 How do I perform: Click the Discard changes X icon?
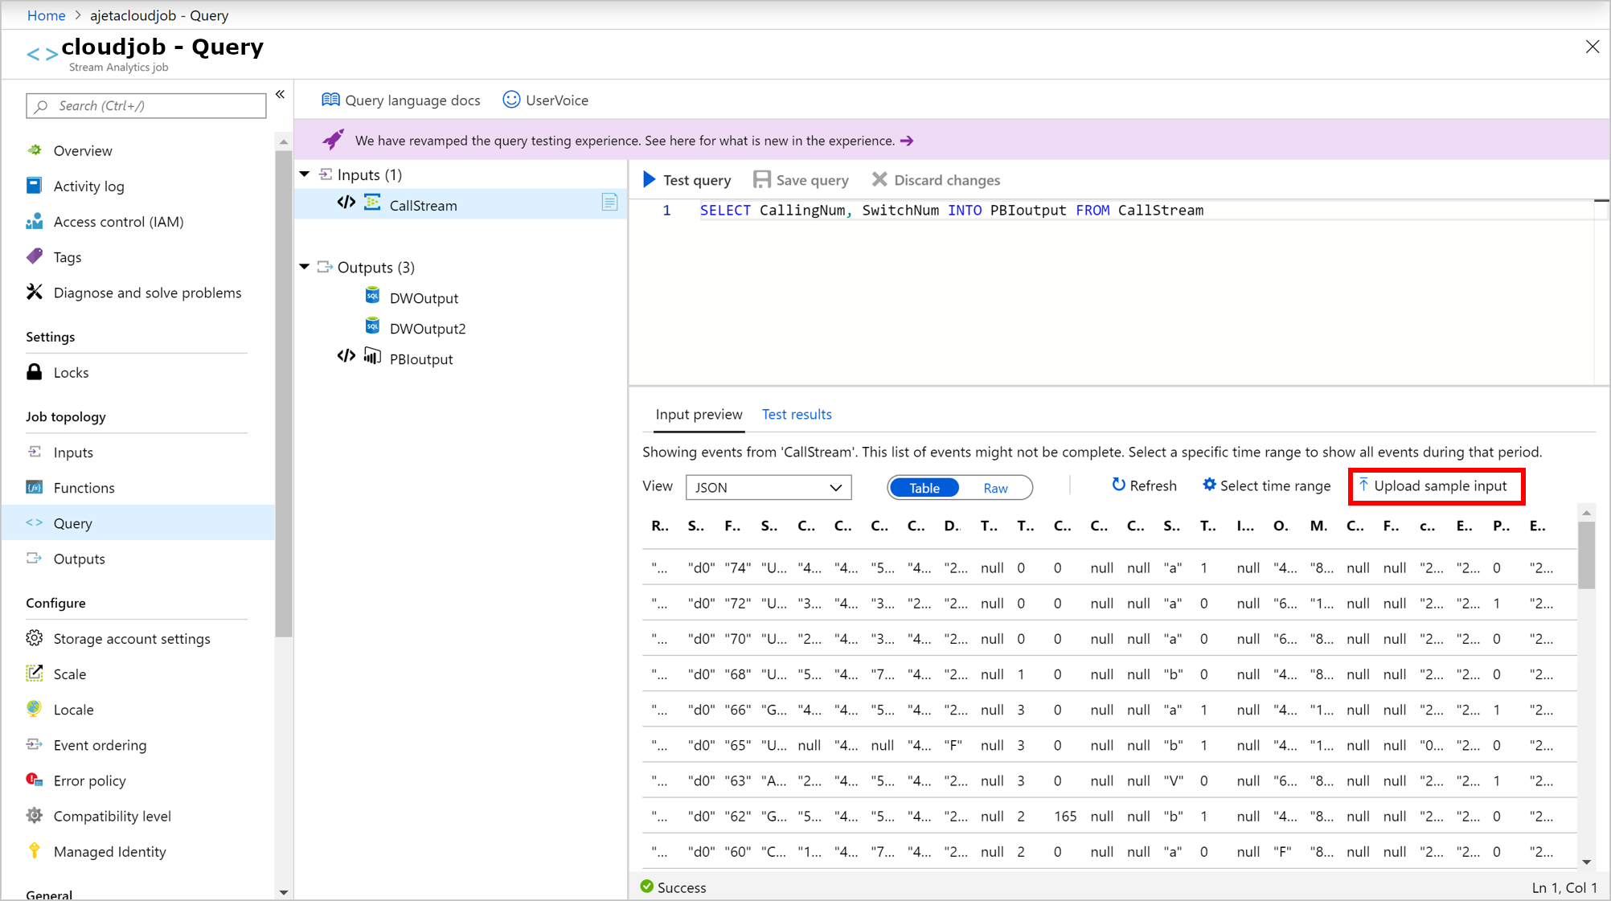879,179
